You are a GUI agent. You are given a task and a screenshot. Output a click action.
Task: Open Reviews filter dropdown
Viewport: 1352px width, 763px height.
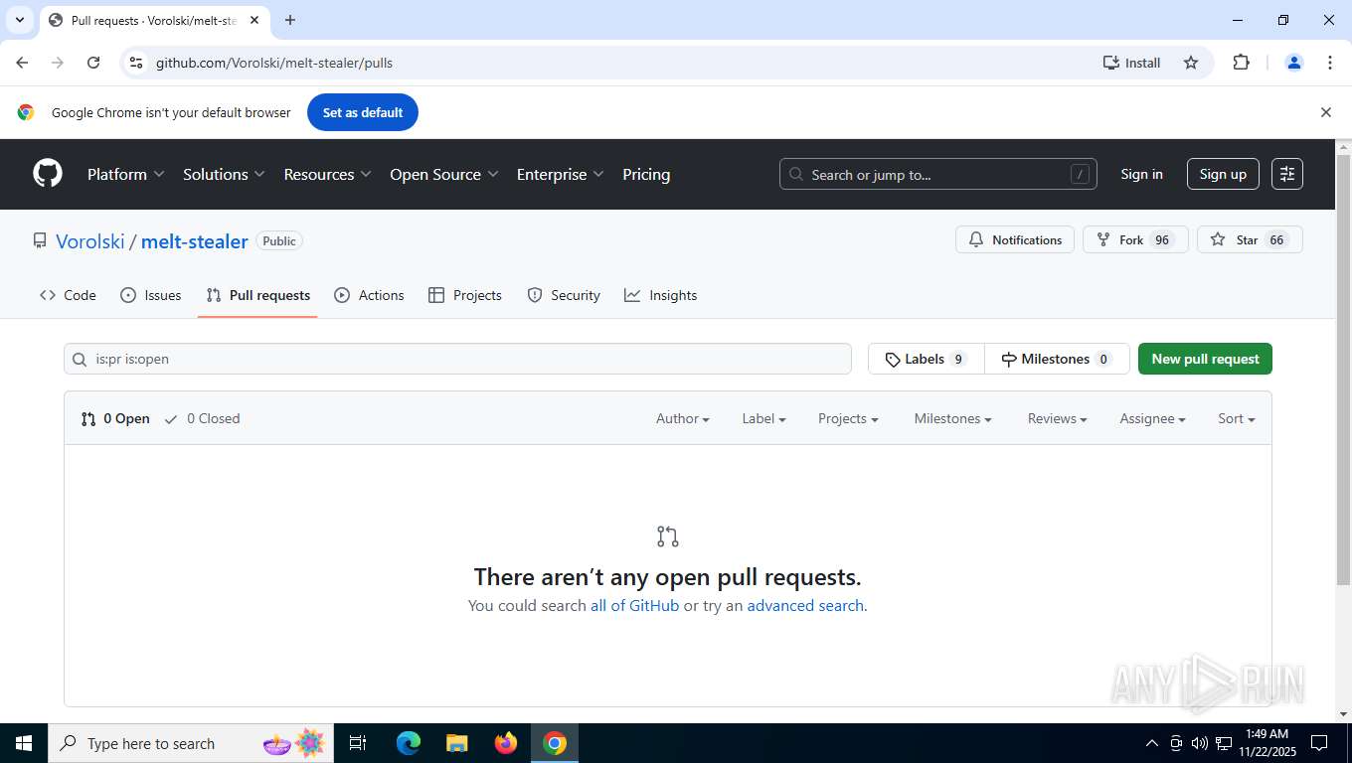click(1057, 418)
